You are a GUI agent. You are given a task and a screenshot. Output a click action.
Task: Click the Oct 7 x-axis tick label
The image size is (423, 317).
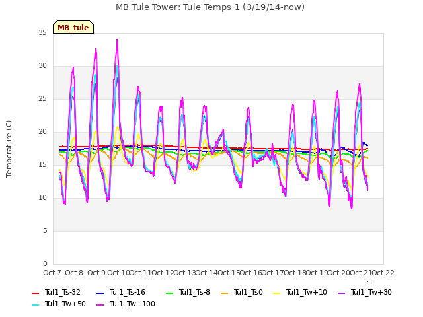(x=52, y=273)
